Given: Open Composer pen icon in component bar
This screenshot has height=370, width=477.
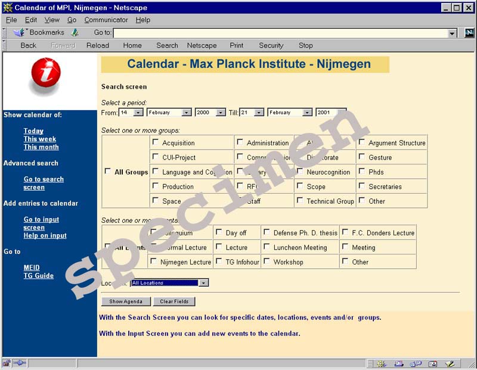Looking at the screenshot, I should (x=450, y=363).
